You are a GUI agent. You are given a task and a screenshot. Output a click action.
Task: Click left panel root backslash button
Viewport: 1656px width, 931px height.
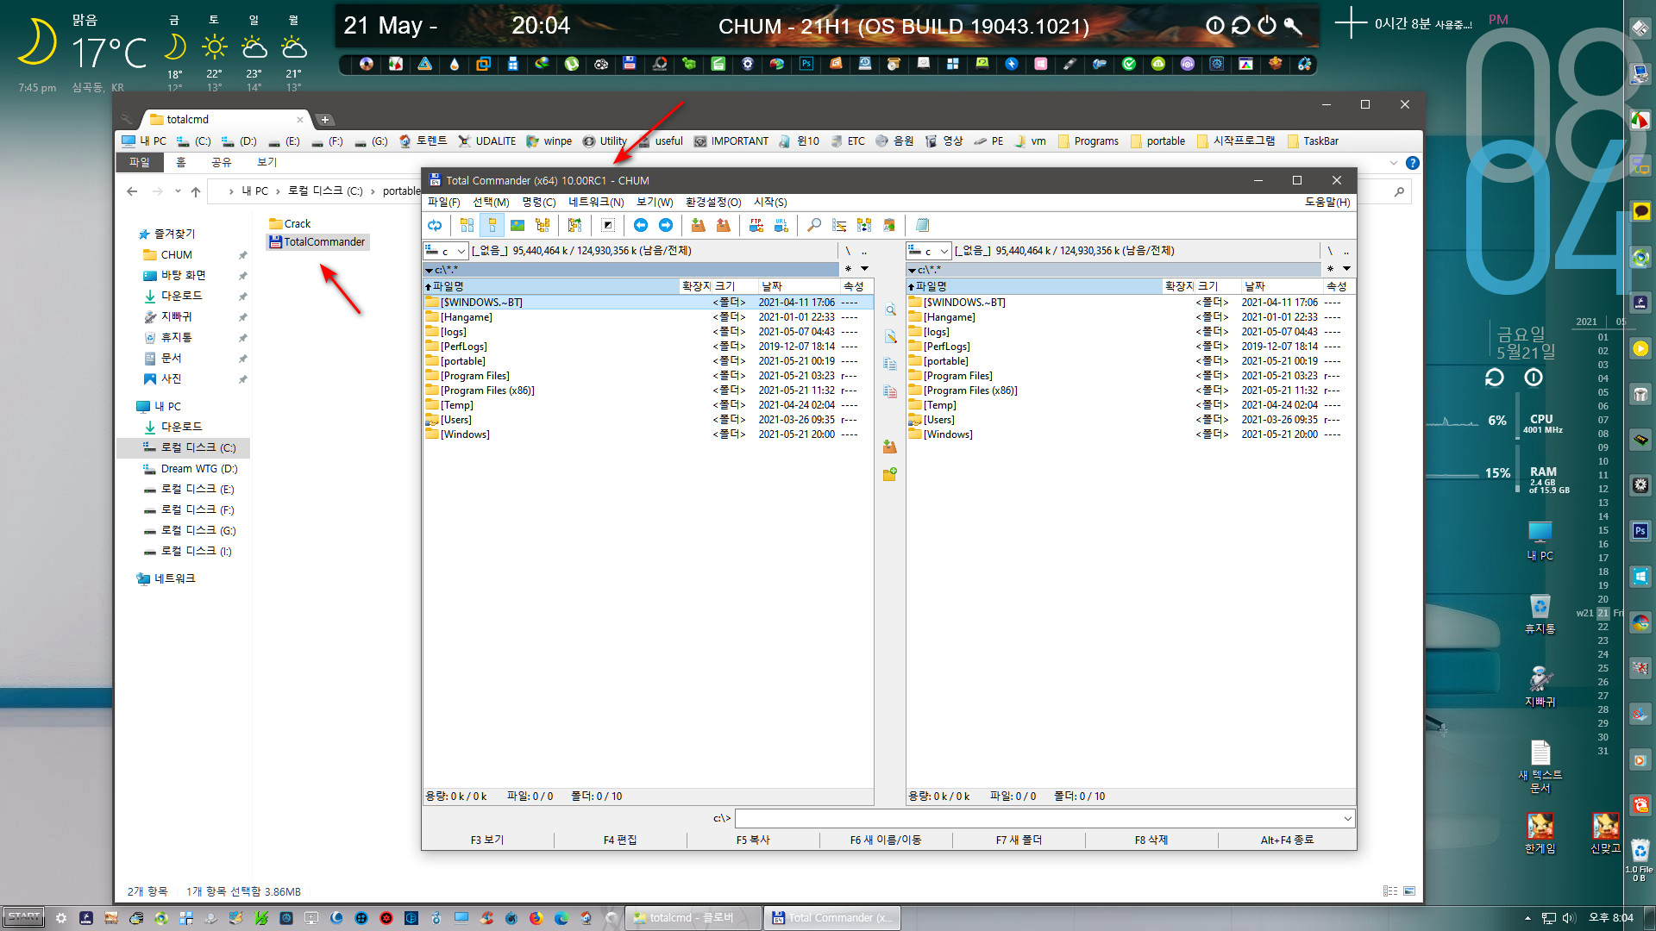click(848, 251)
